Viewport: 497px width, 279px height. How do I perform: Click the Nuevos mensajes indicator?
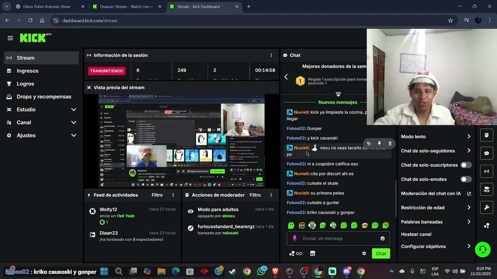click(338, 102)
